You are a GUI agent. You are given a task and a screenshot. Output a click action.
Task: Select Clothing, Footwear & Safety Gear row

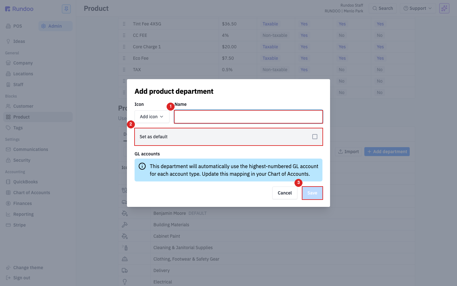[267, 259]
